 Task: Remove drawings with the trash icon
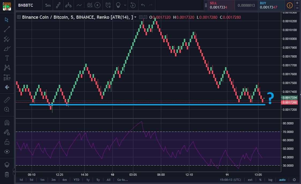coord(7,174)
